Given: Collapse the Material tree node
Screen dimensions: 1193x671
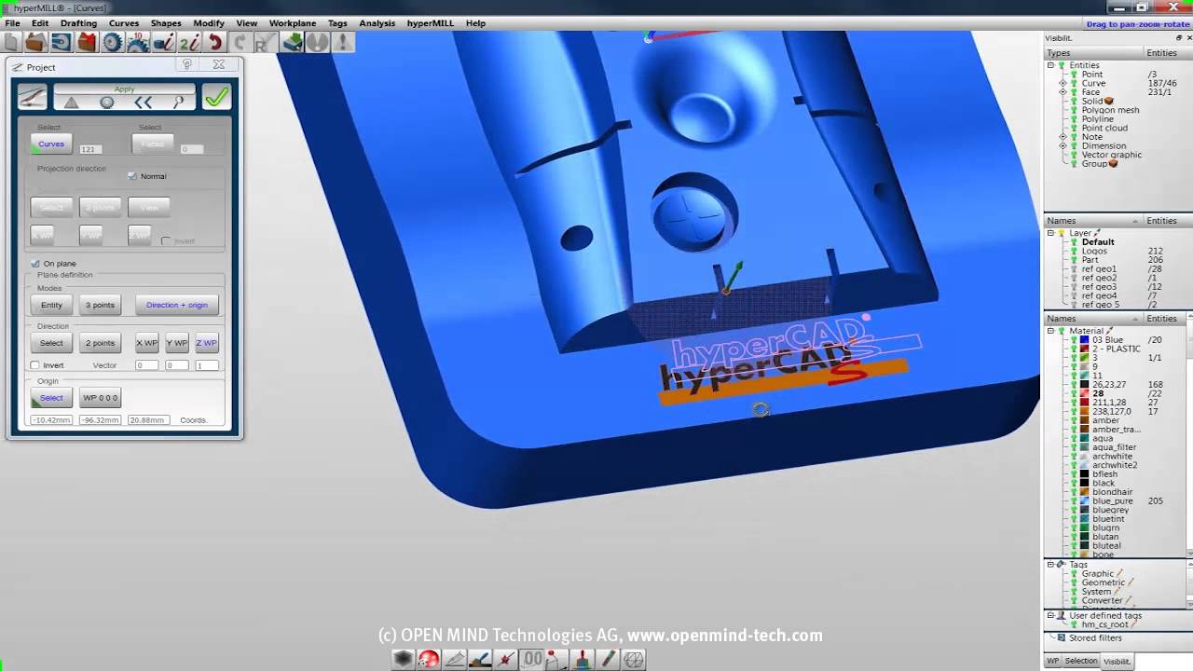Looking at the screenshot, I should [1051, 331].
